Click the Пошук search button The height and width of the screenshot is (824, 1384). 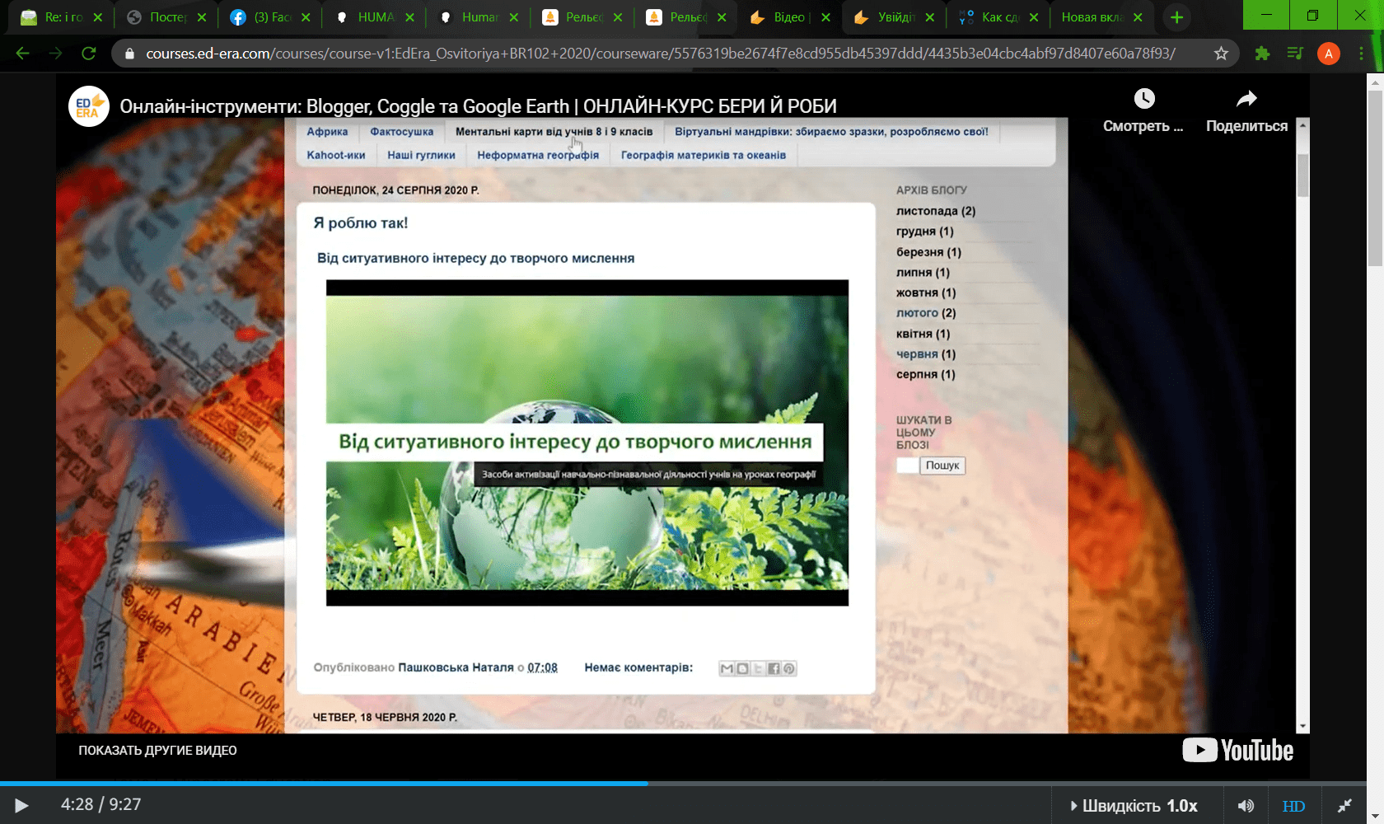tap(942, 466)
